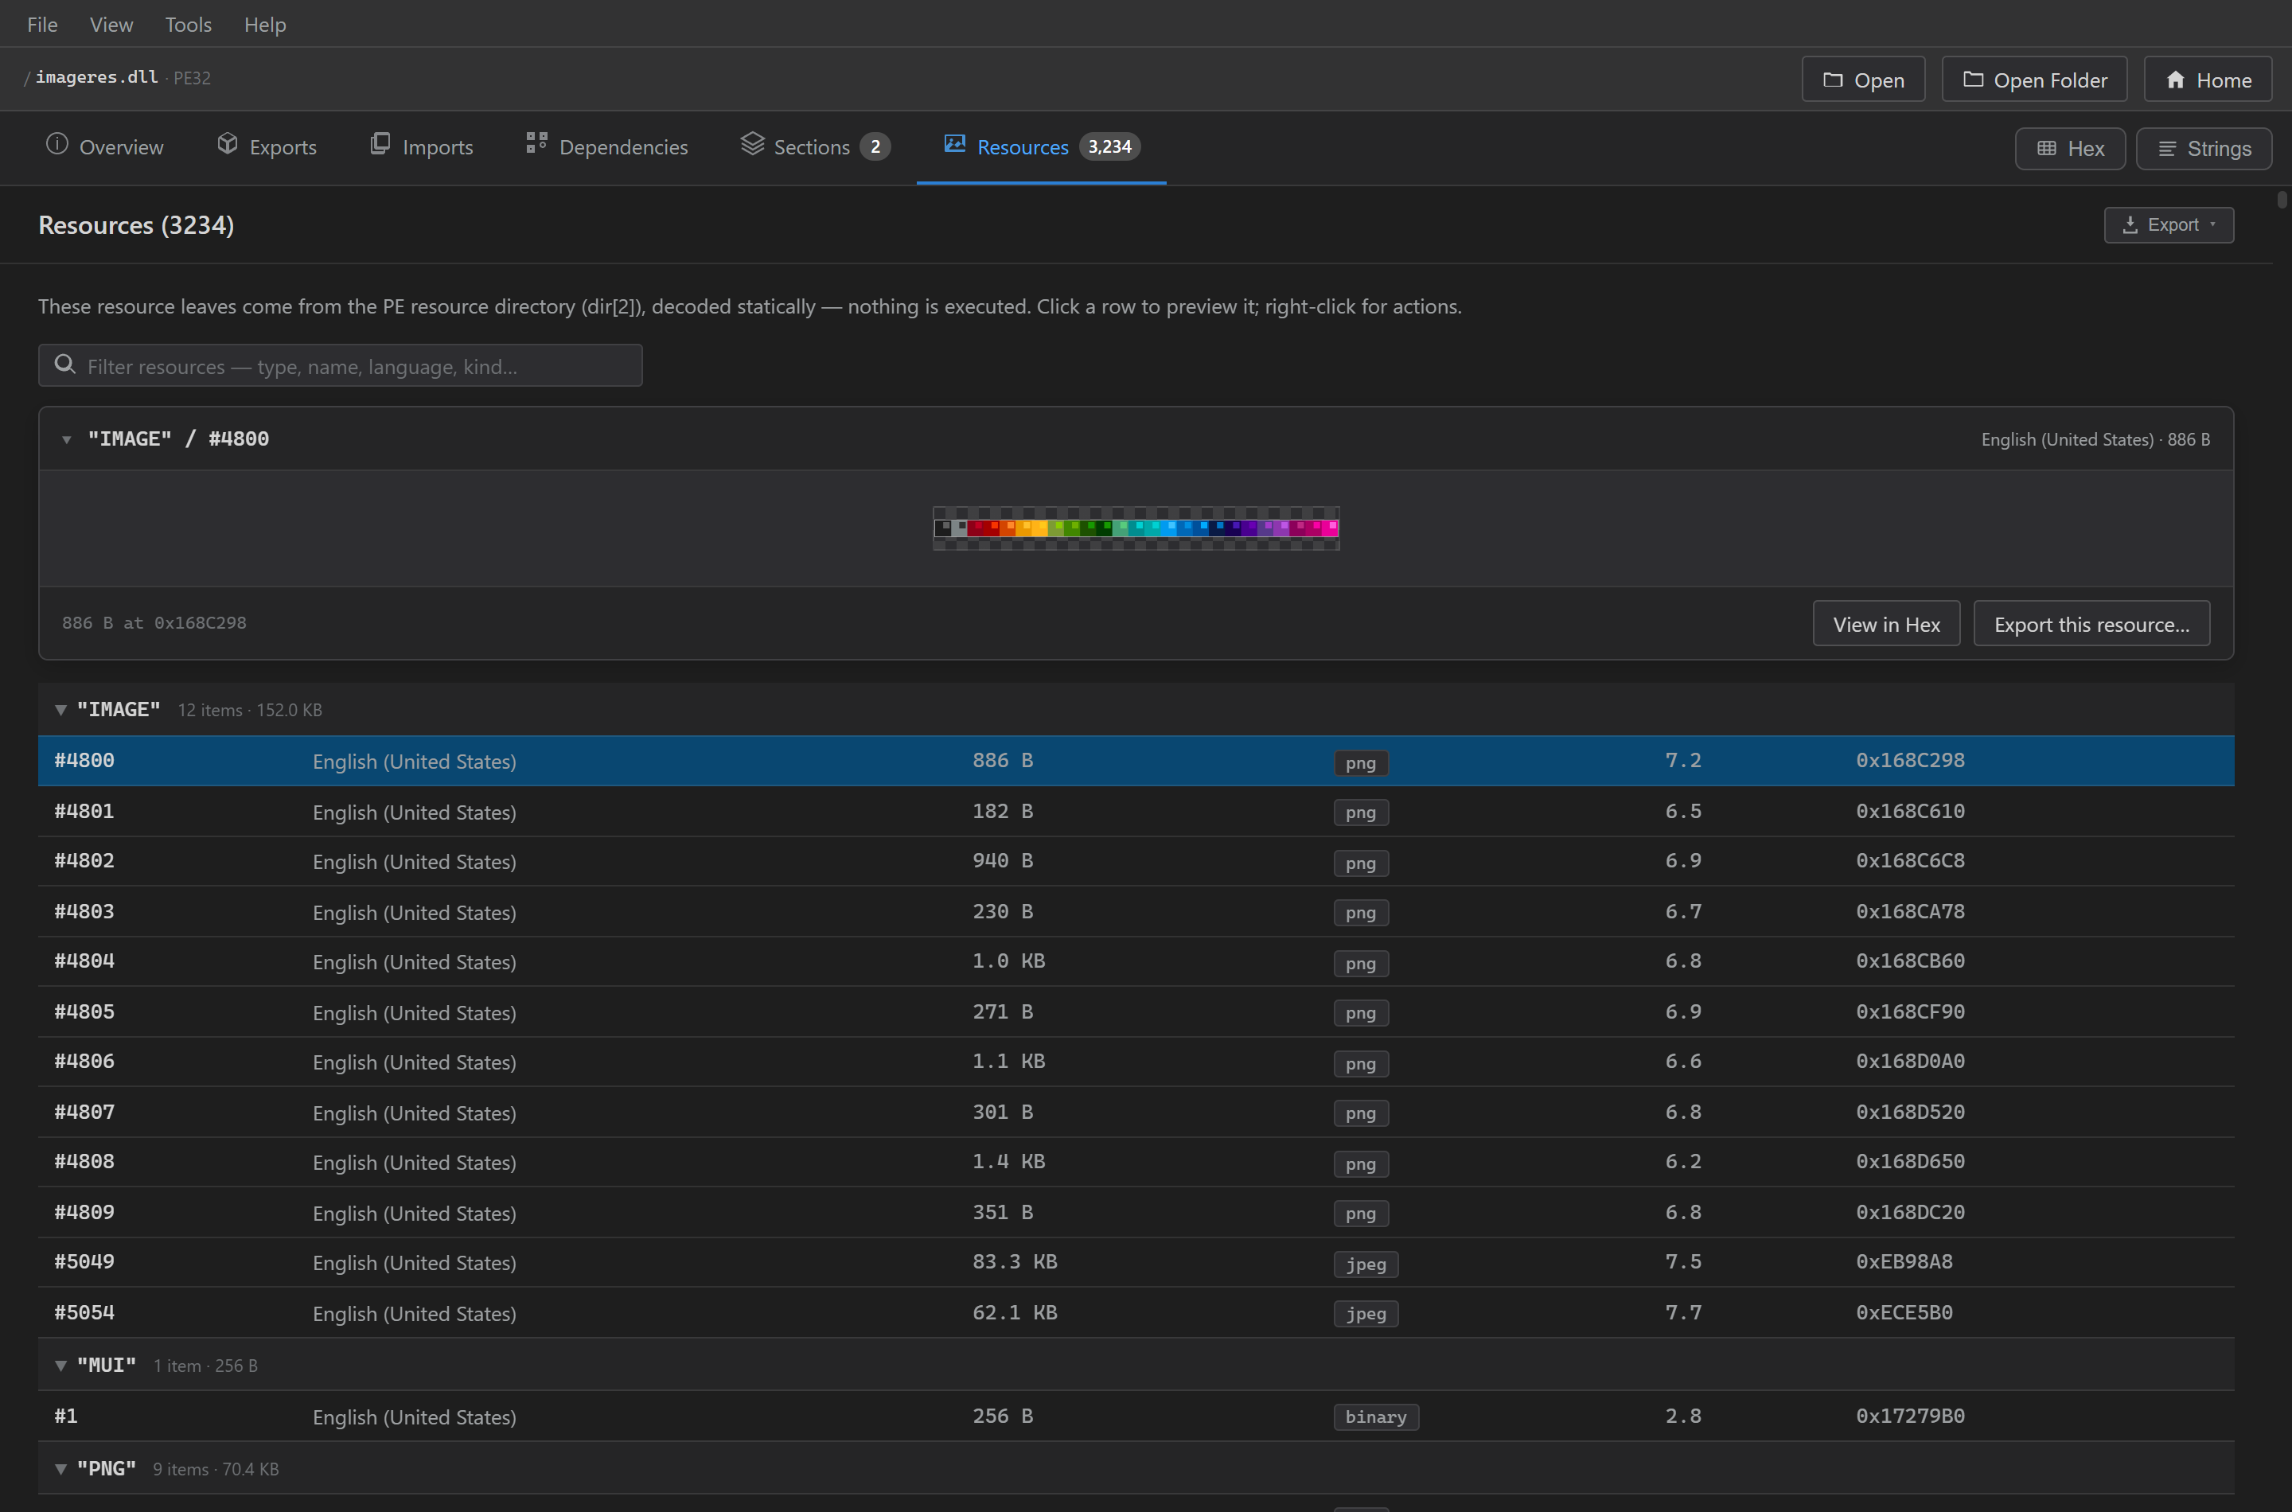Click Export this resource...
The width and height of the screenshot is (2292, 1512).
2091,624
